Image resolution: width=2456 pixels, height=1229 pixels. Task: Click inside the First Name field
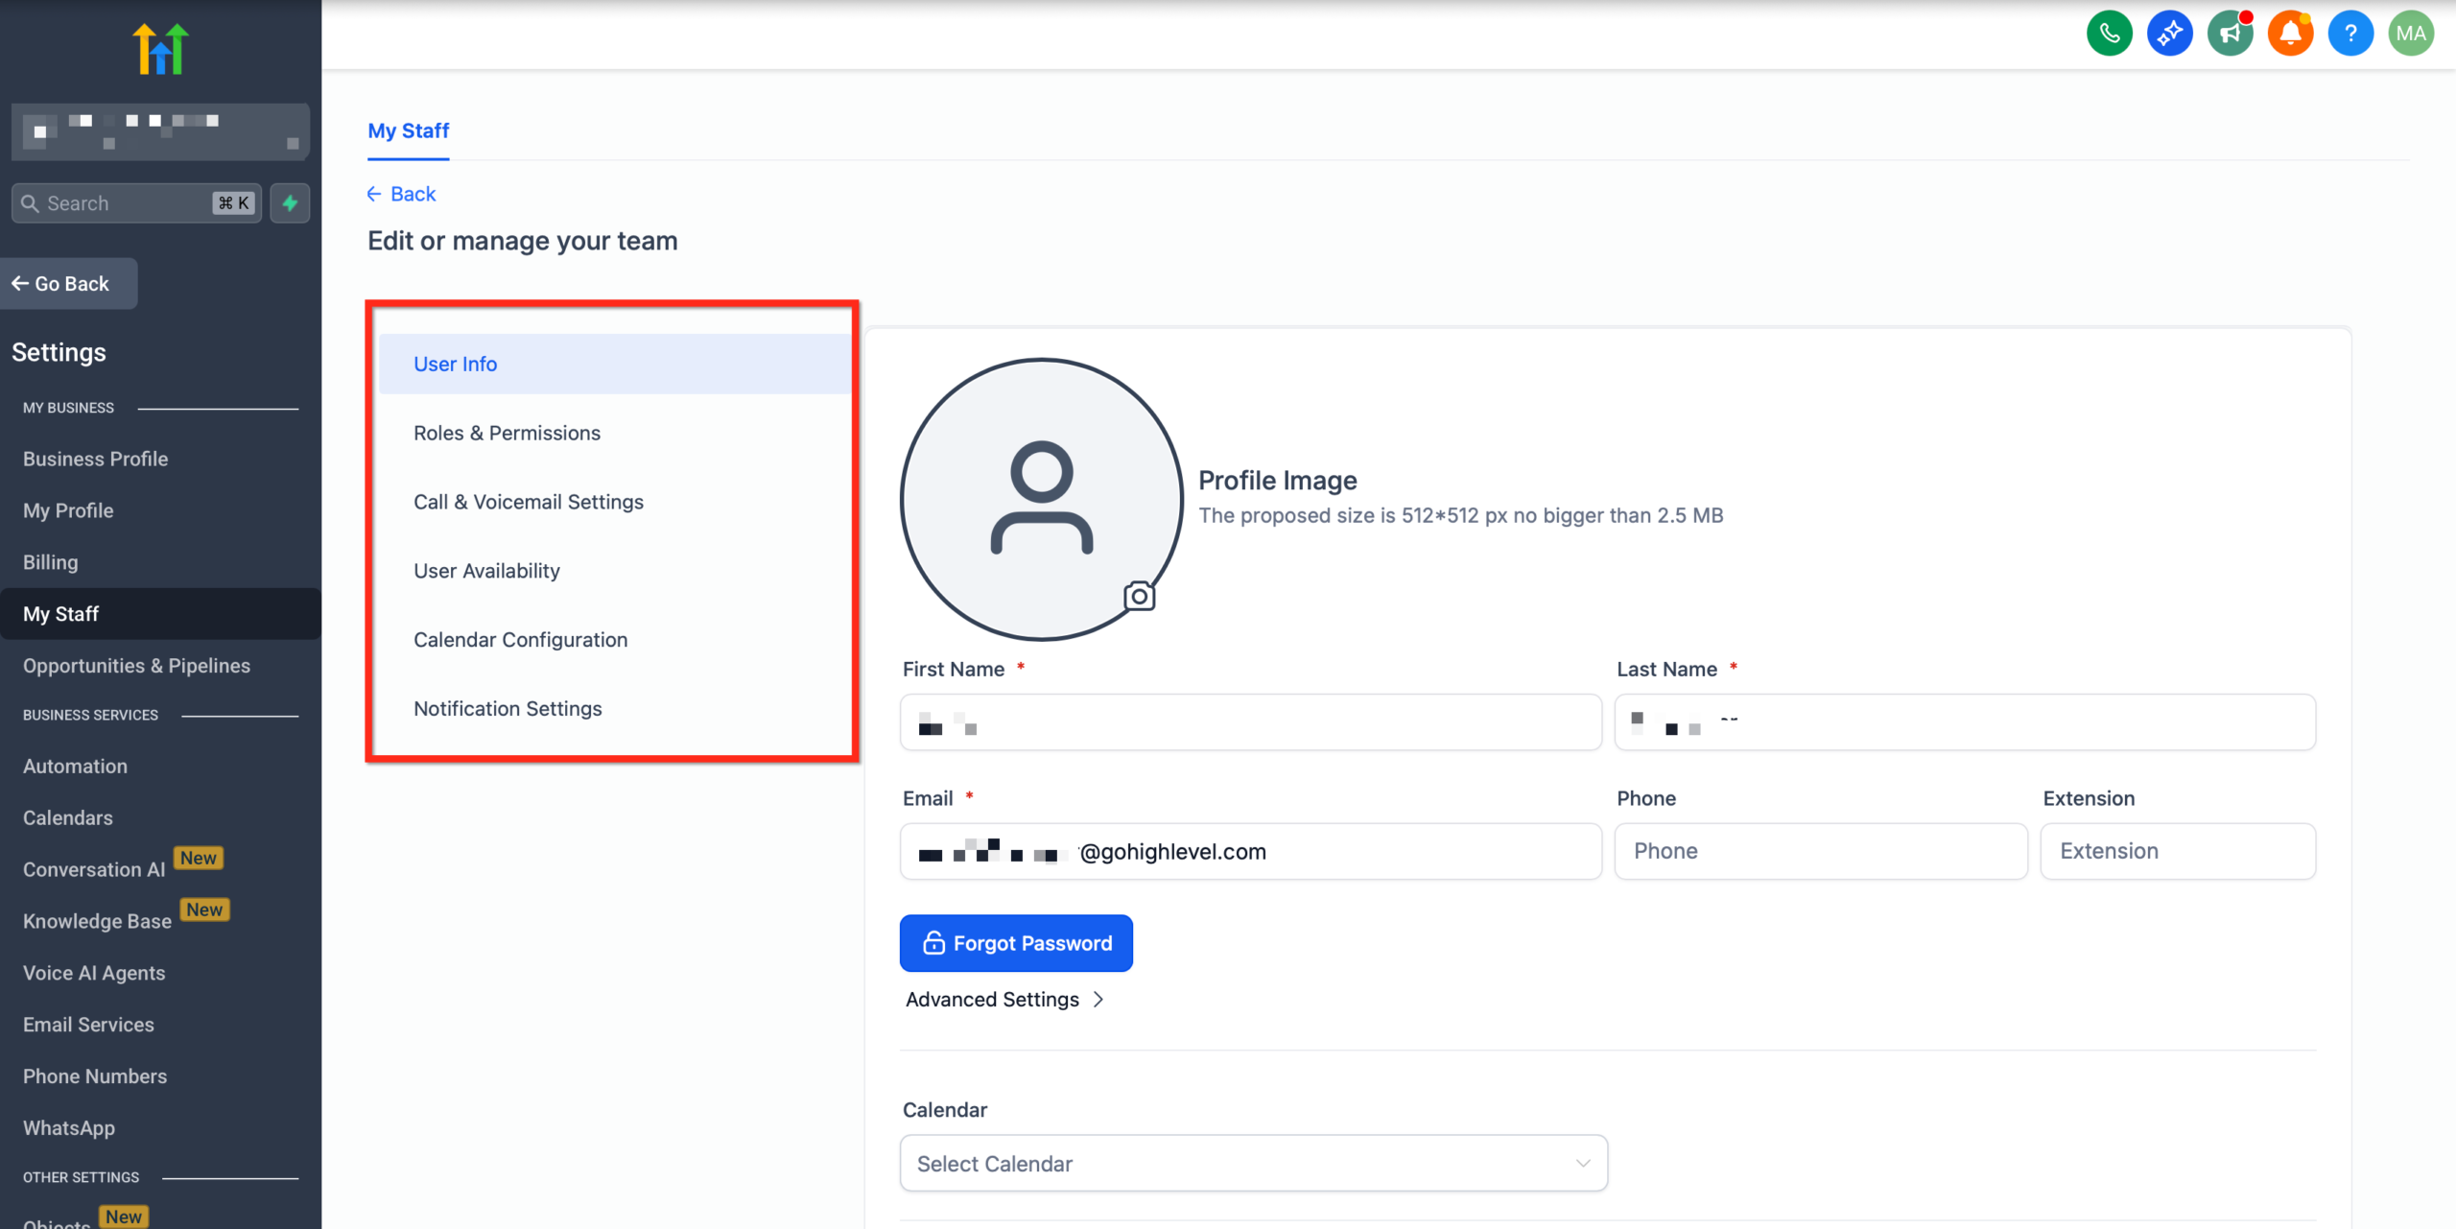click(x=1250, y=721)
